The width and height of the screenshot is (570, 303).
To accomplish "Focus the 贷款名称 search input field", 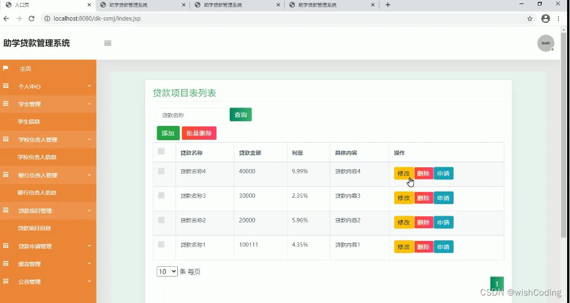I will pos(192,115).
